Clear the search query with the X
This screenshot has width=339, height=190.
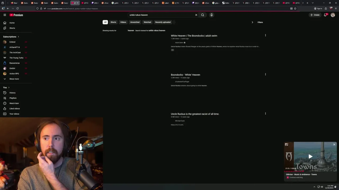(196, 15)
